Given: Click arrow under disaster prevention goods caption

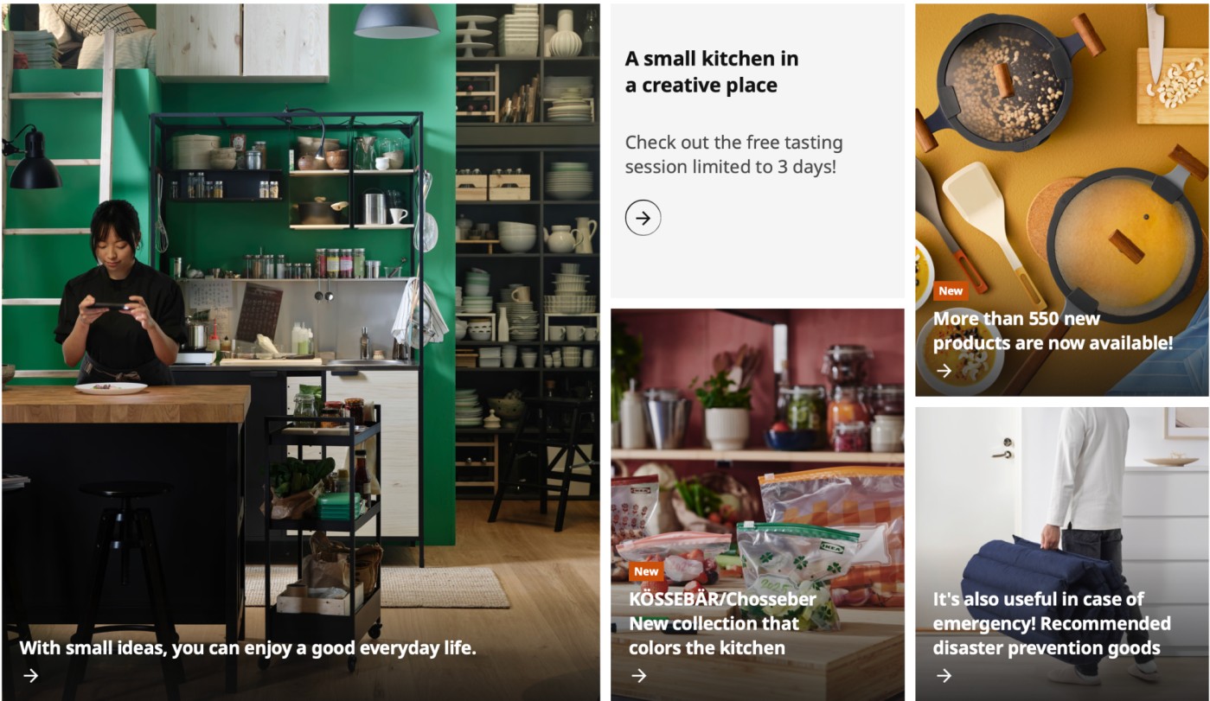Looking at the screenshot, I should pyautogui.click(x=944, y=676).
